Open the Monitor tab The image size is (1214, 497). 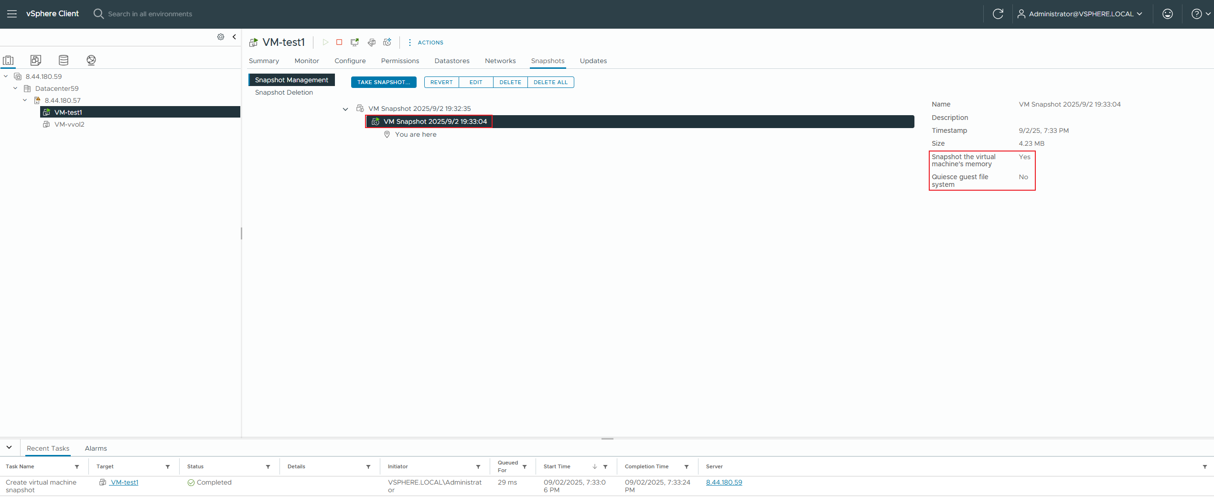307,61
